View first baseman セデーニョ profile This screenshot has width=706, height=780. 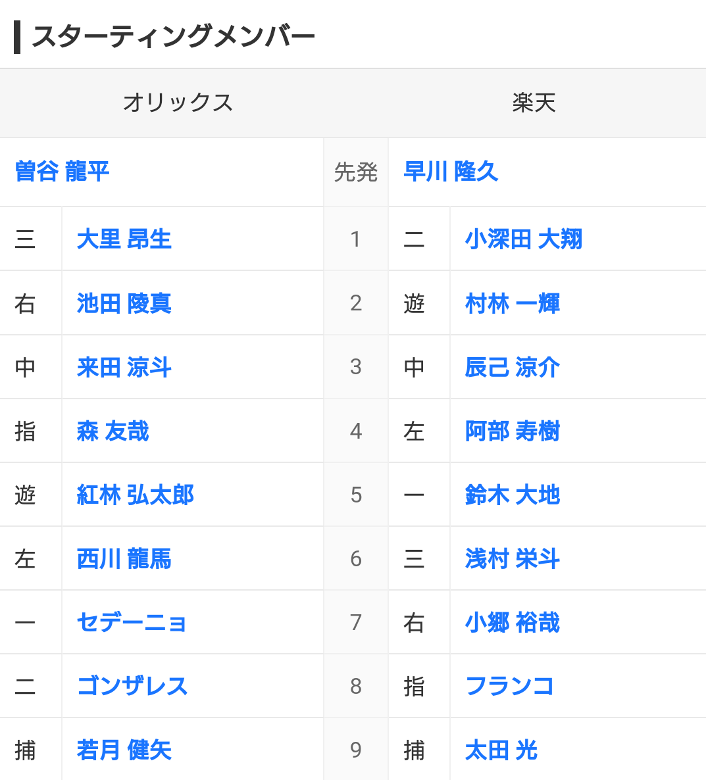click(x=132, y=622)
